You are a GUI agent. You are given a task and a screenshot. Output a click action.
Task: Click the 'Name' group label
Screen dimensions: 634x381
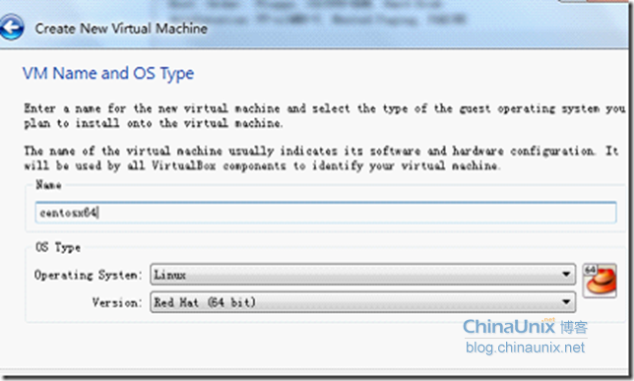point(48,185)
